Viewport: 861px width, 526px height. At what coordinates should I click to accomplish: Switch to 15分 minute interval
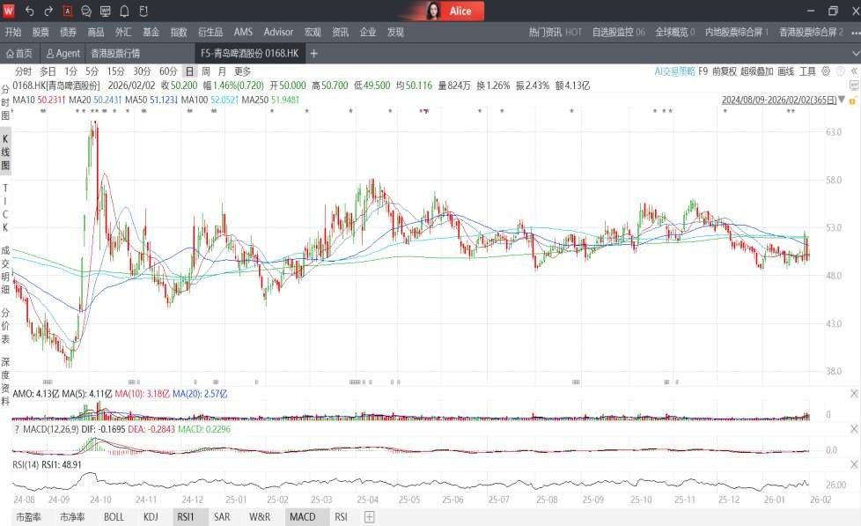[116, 71]
